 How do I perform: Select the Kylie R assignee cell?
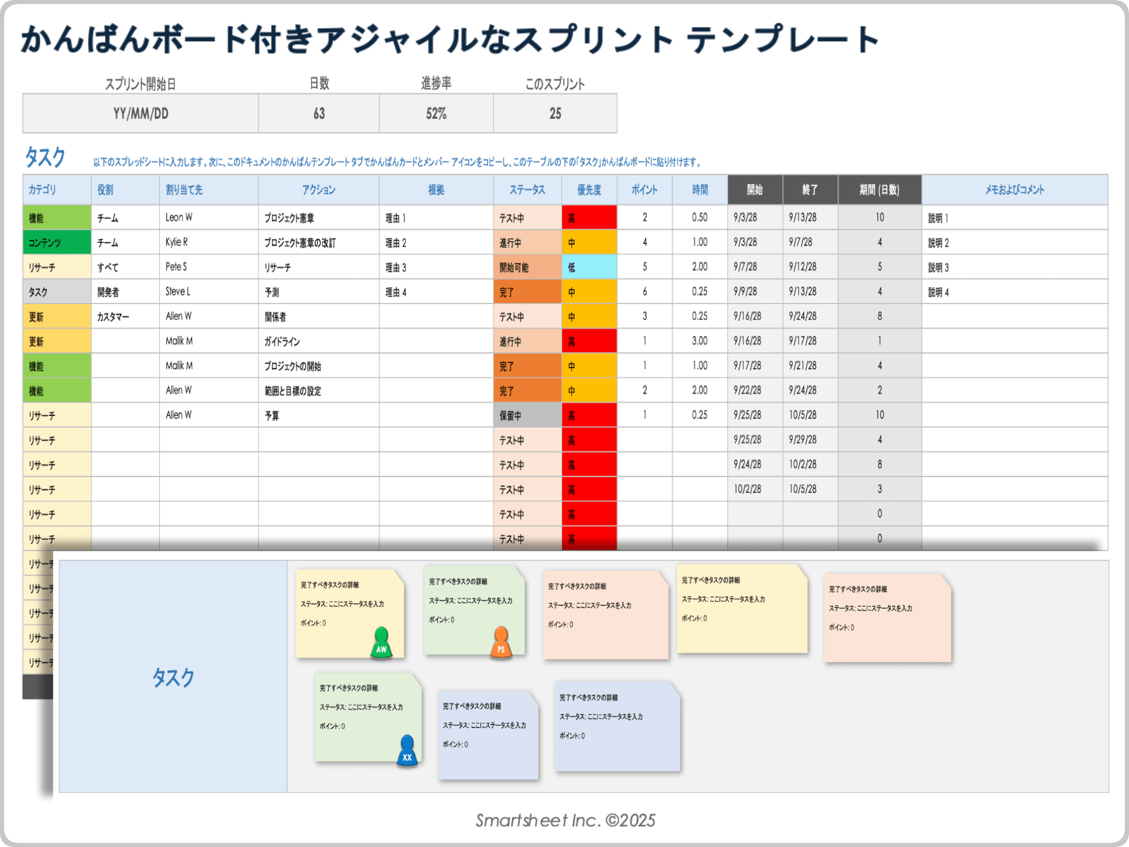pos(209,242)
